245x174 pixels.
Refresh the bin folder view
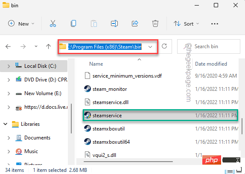click(164, 46)
